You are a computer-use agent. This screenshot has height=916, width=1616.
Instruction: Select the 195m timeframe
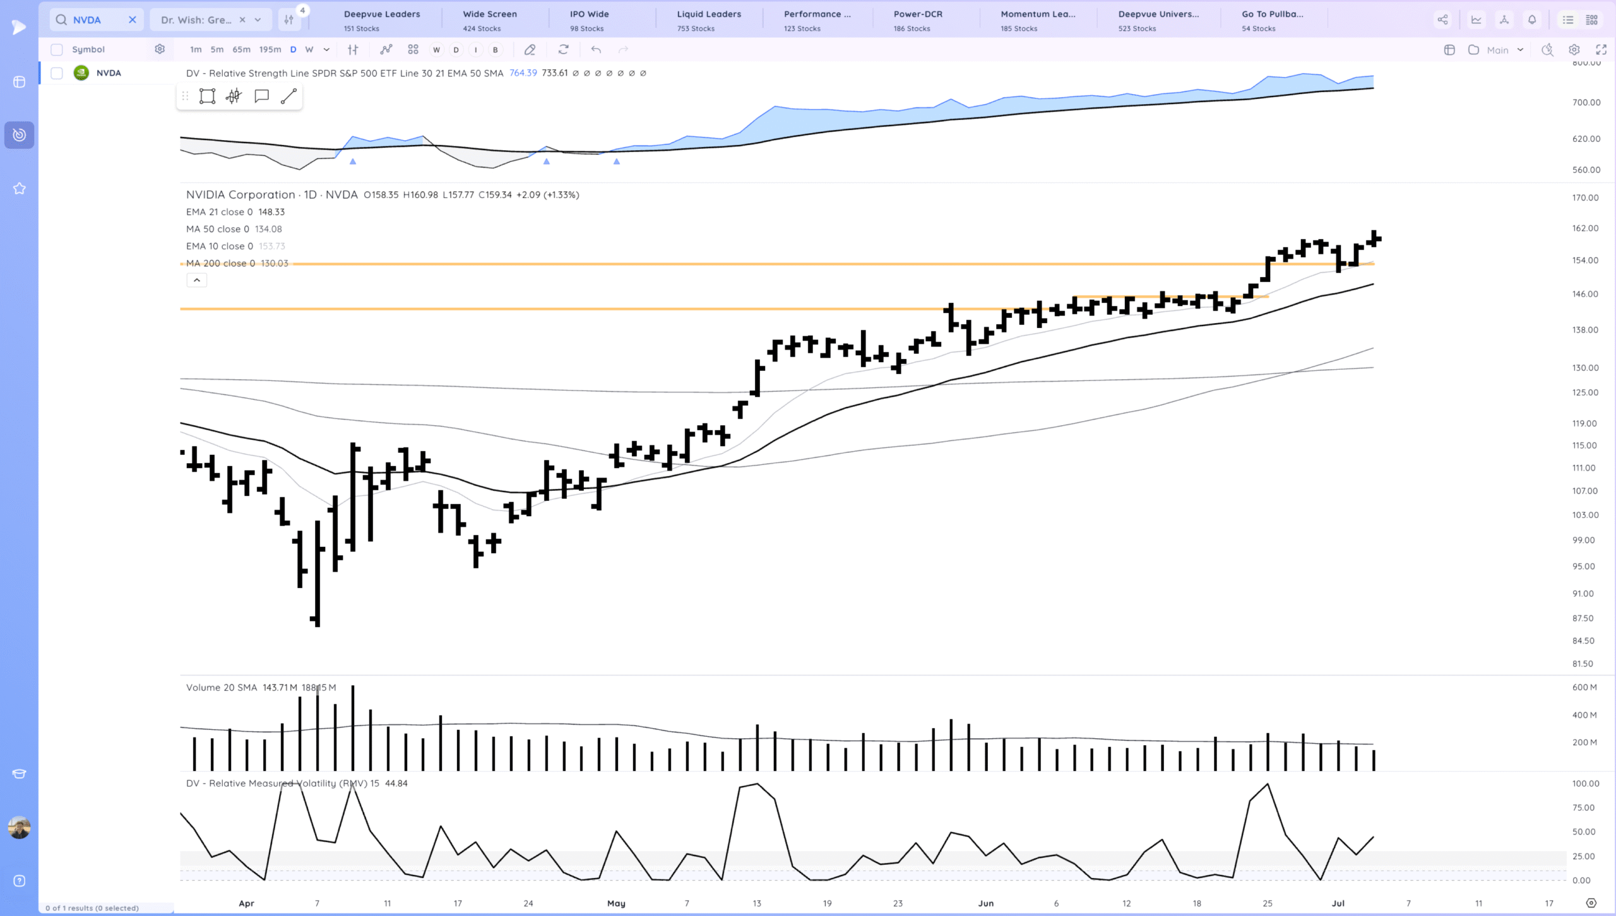click(x=270, y=50)
